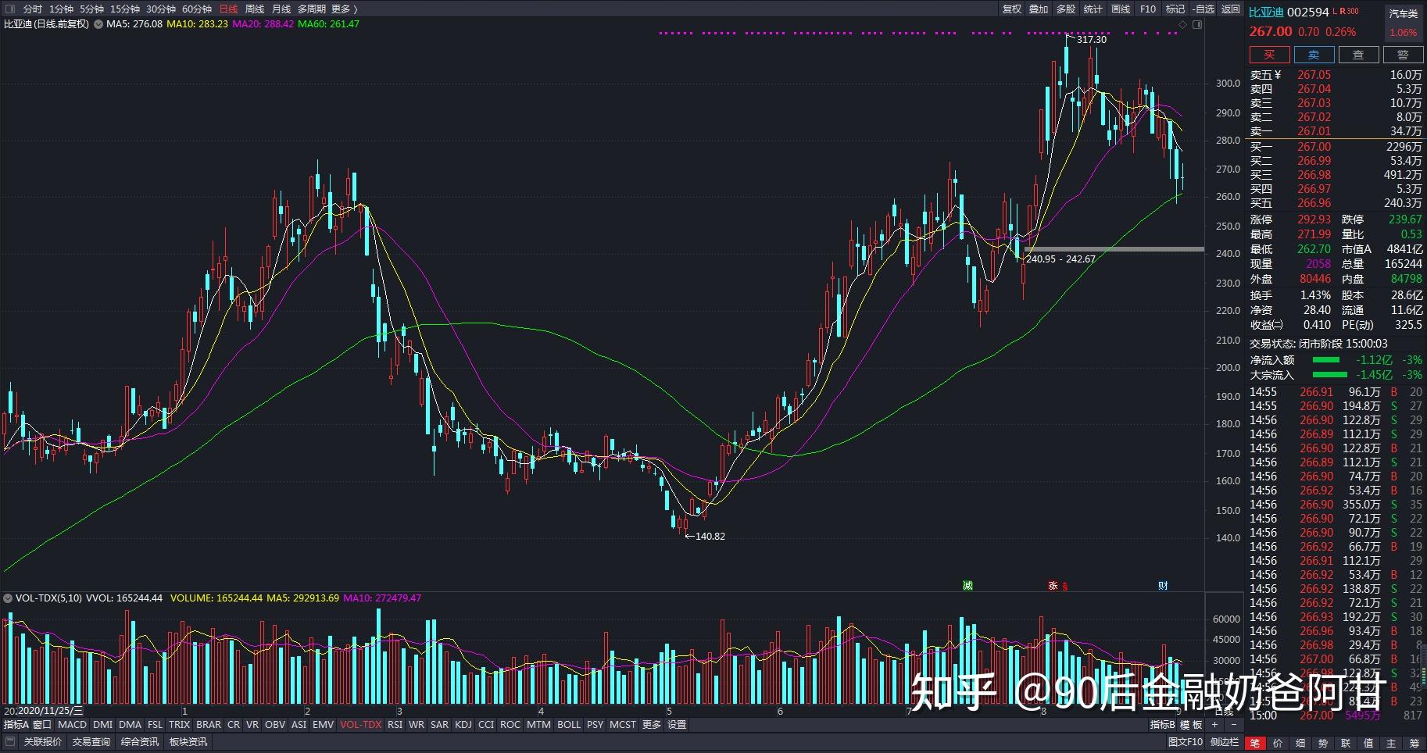Click the 涨 event marker on chart
Viewport: 1427px width, 753px height.
pyautogui.click(x=1053, y=585)
